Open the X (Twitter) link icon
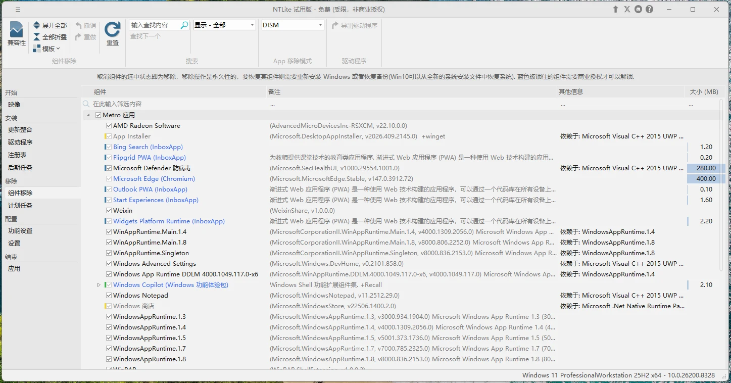The height and width of the screenshot is (383, 731). tap(627, 10)
